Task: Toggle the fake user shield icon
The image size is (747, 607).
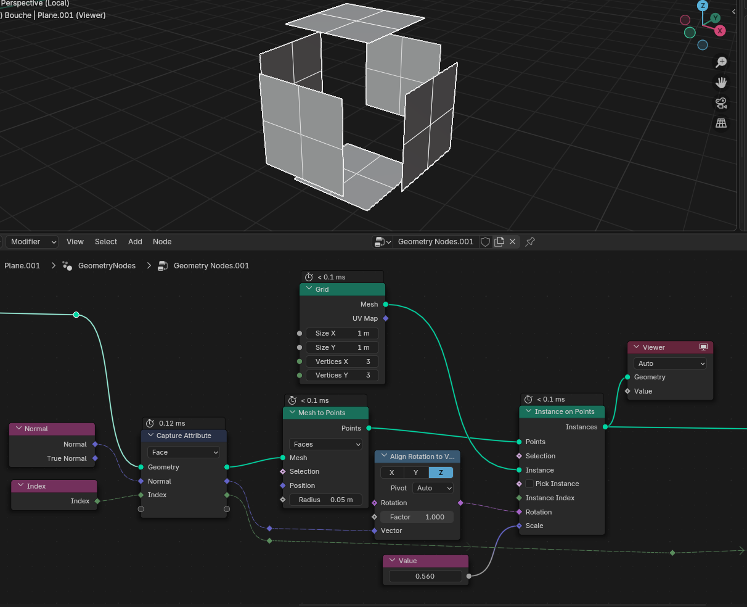Action: 485,242
